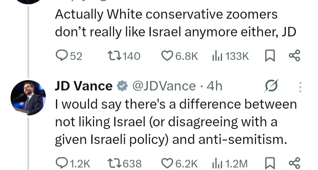Open JD Vance profile picture
The image size is (318, 170).
[x=28, y=98]
